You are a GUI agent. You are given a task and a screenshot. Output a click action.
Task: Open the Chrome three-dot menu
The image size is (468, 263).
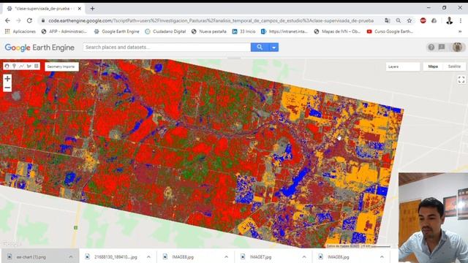tap(461, 20)
